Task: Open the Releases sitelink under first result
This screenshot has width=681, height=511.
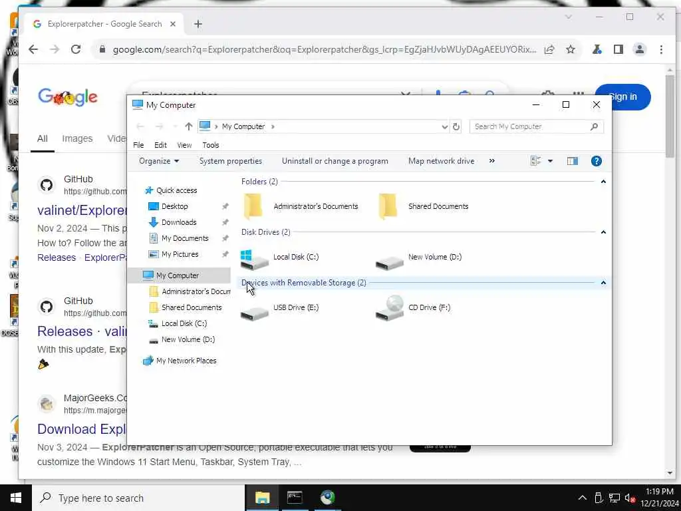Action: point(57,257)
